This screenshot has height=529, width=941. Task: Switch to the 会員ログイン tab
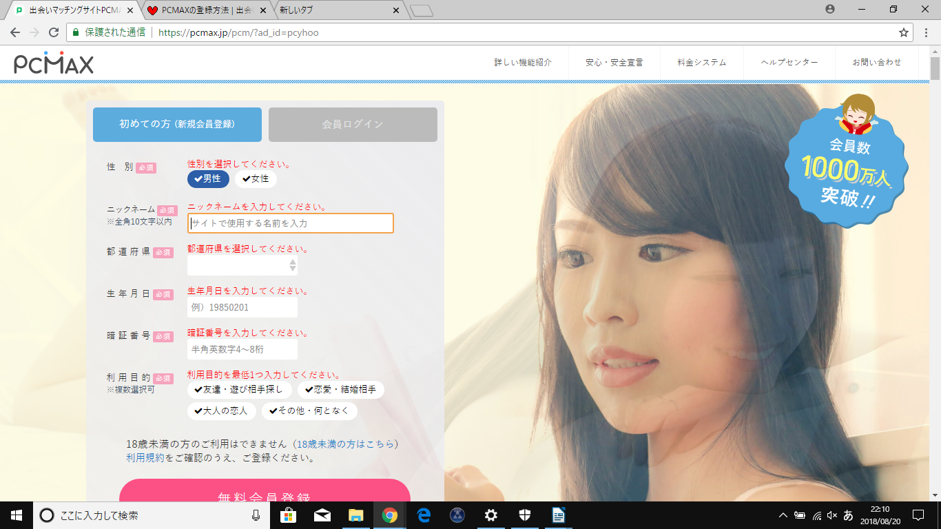pos(353,125)
